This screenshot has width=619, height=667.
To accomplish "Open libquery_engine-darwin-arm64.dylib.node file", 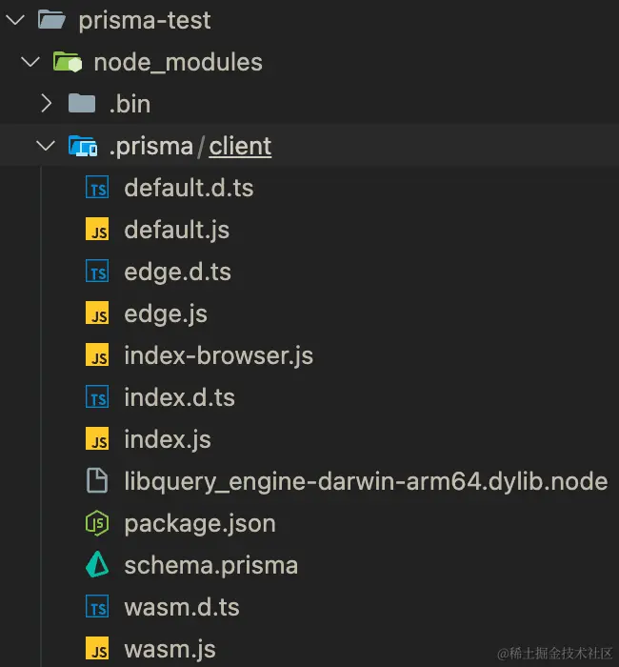I will click(366, 481).
